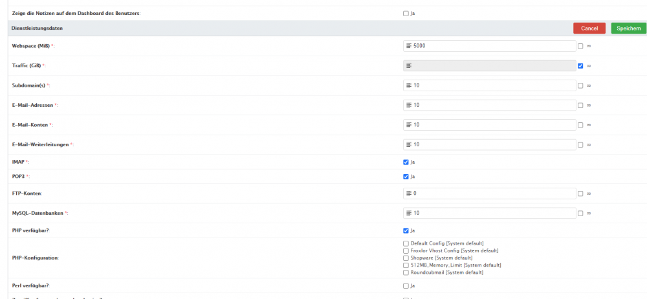Uncheck the POP3 Ja checkbox
647x299 pixels.
[406, 176]
